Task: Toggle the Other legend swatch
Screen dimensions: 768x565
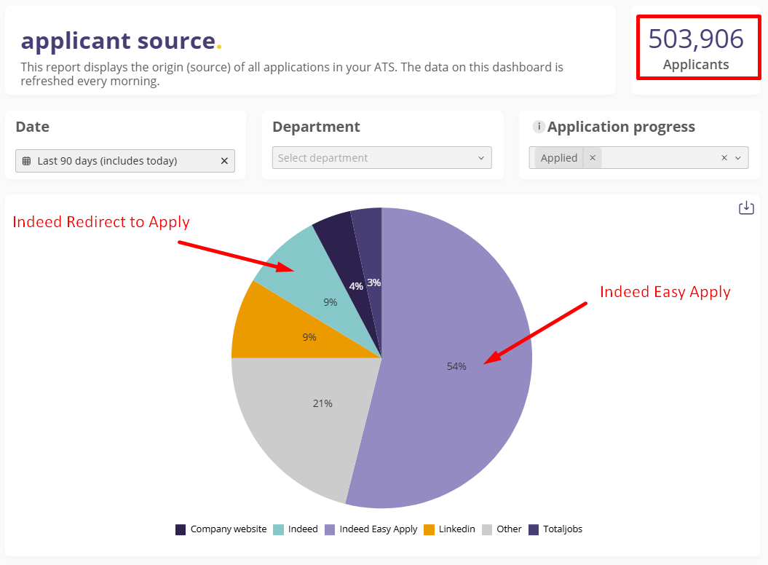Action: pos(487,530)
